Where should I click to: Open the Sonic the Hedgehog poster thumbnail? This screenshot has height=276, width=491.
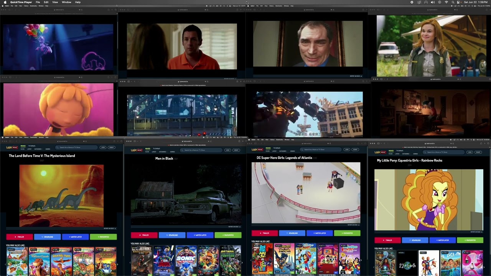point(186,261)
